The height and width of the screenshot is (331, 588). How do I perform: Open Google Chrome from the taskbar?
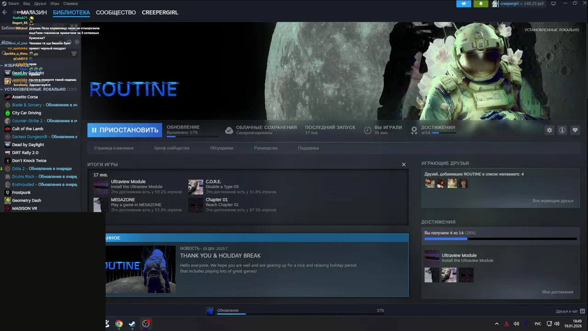119,324
